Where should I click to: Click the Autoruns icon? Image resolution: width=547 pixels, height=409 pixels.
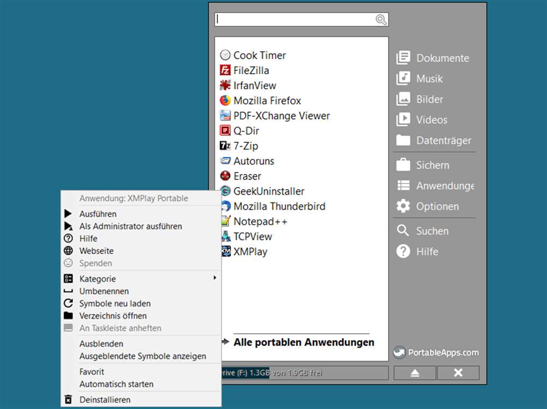coord(225,161)
